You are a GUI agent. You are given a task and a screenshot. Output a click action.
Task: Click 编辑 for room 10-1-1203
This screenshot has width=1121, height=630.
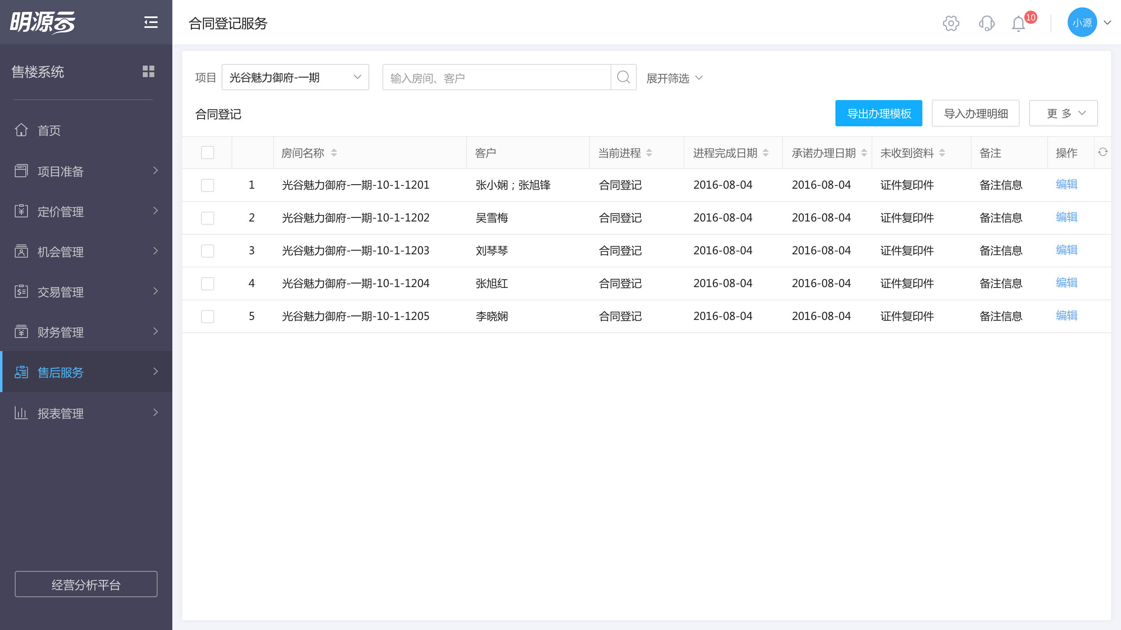point(1066,250)
